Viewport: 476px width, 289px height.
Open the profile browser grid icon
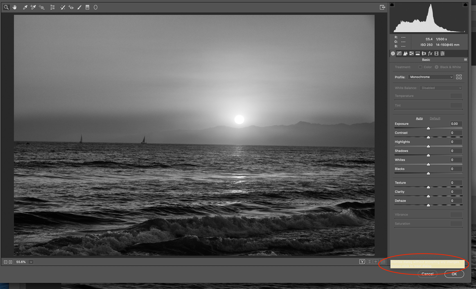pyautogui.click(x=459, y=77)
